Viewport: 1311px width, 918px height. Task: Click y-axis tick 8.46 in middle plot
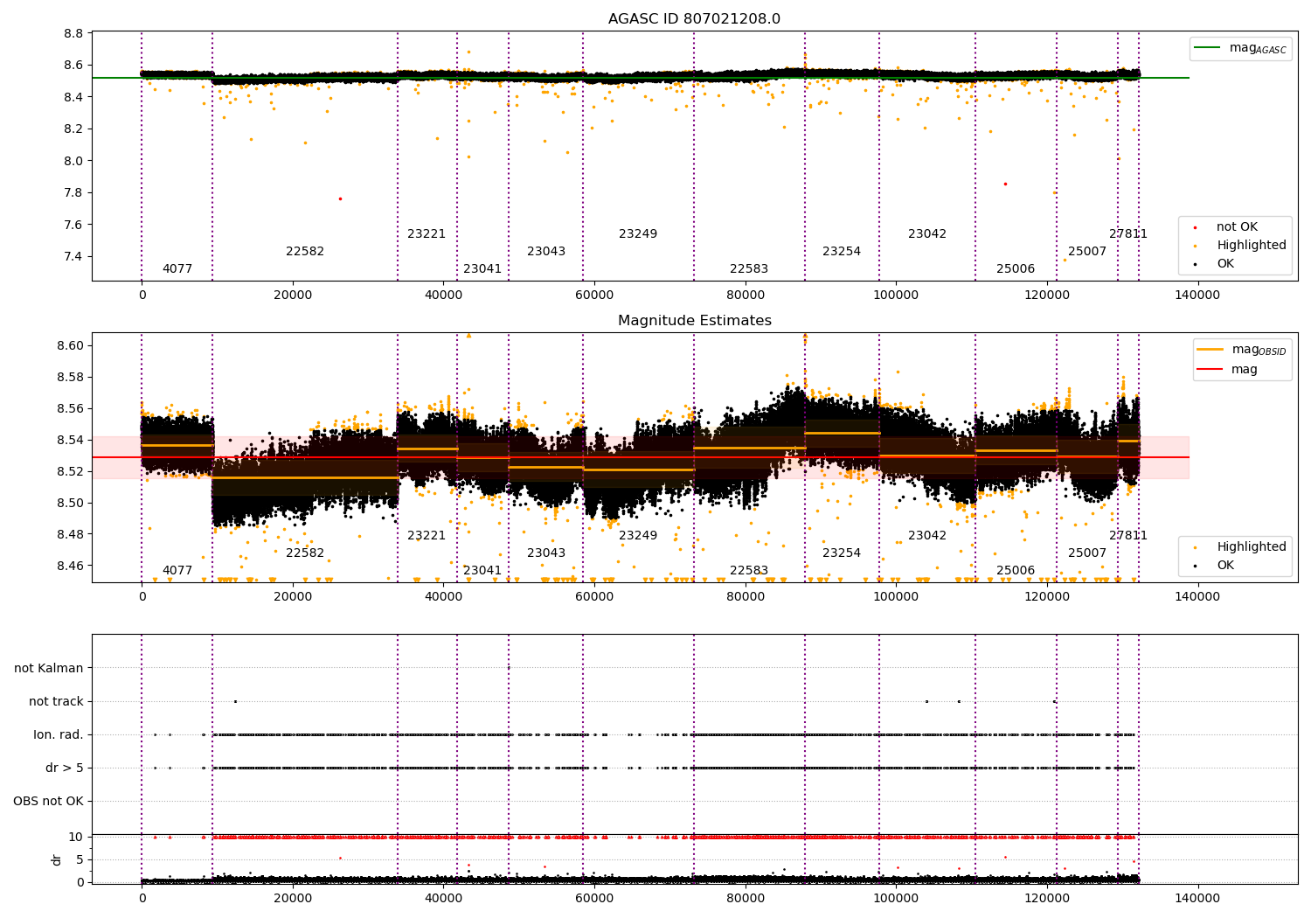(71, 566)
